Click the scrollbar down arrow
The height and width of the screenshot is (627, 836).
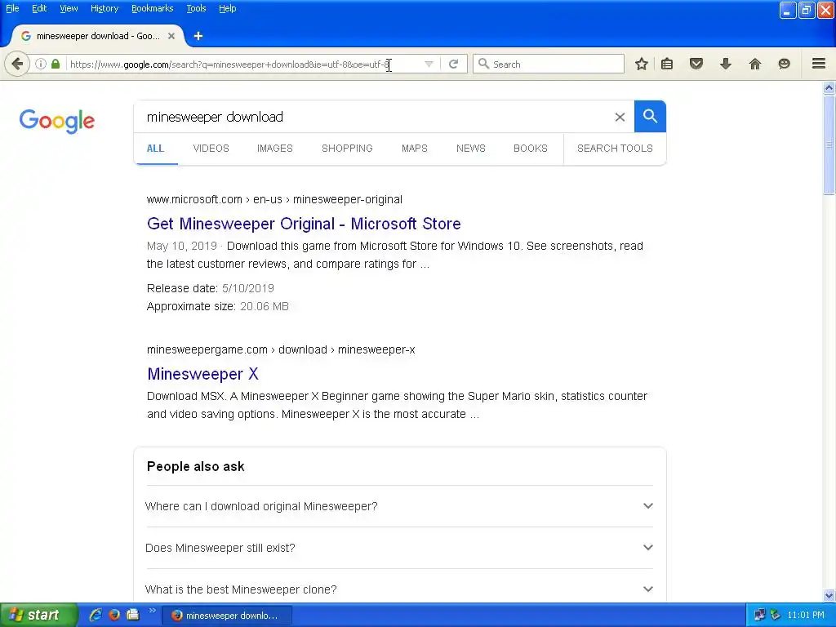click(x=829, y=595)
